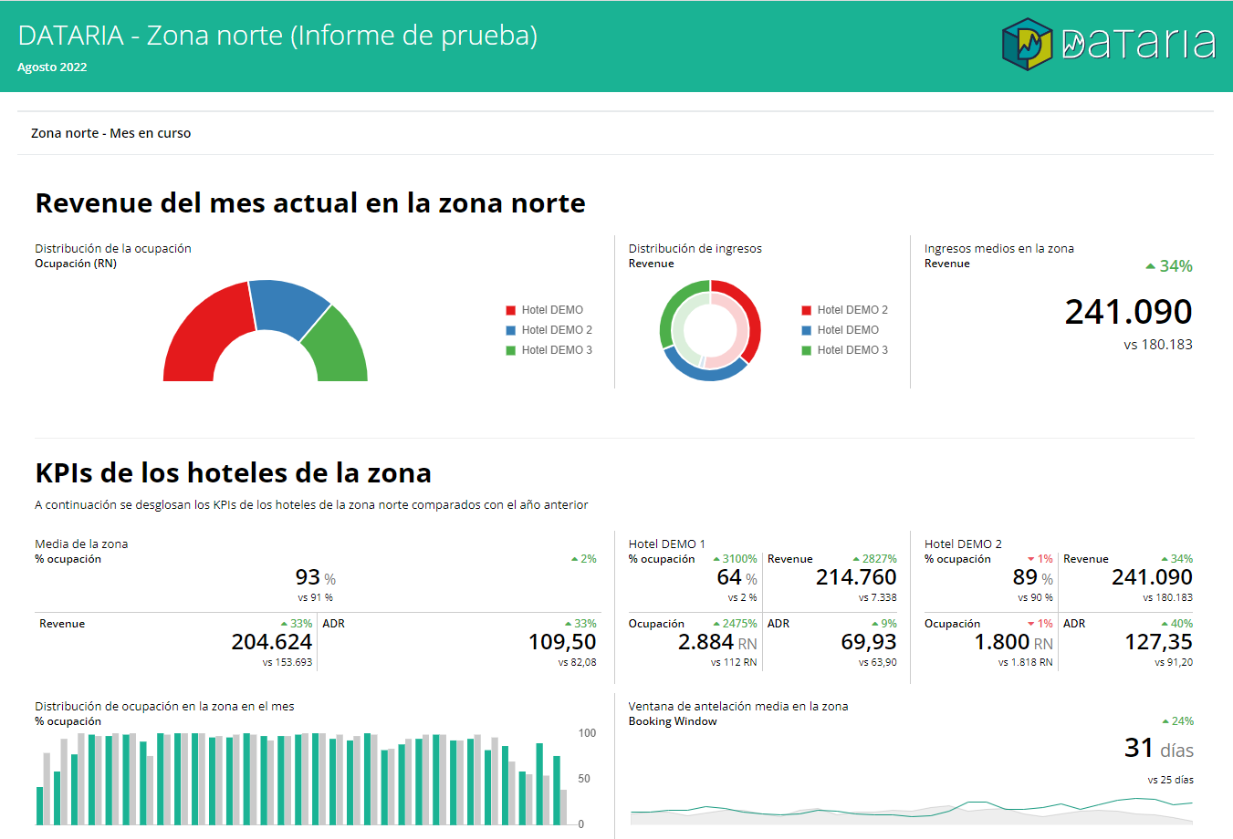Click the 214.760 Revenue value of Hotel DEMO 1

[x=856, y=577]
